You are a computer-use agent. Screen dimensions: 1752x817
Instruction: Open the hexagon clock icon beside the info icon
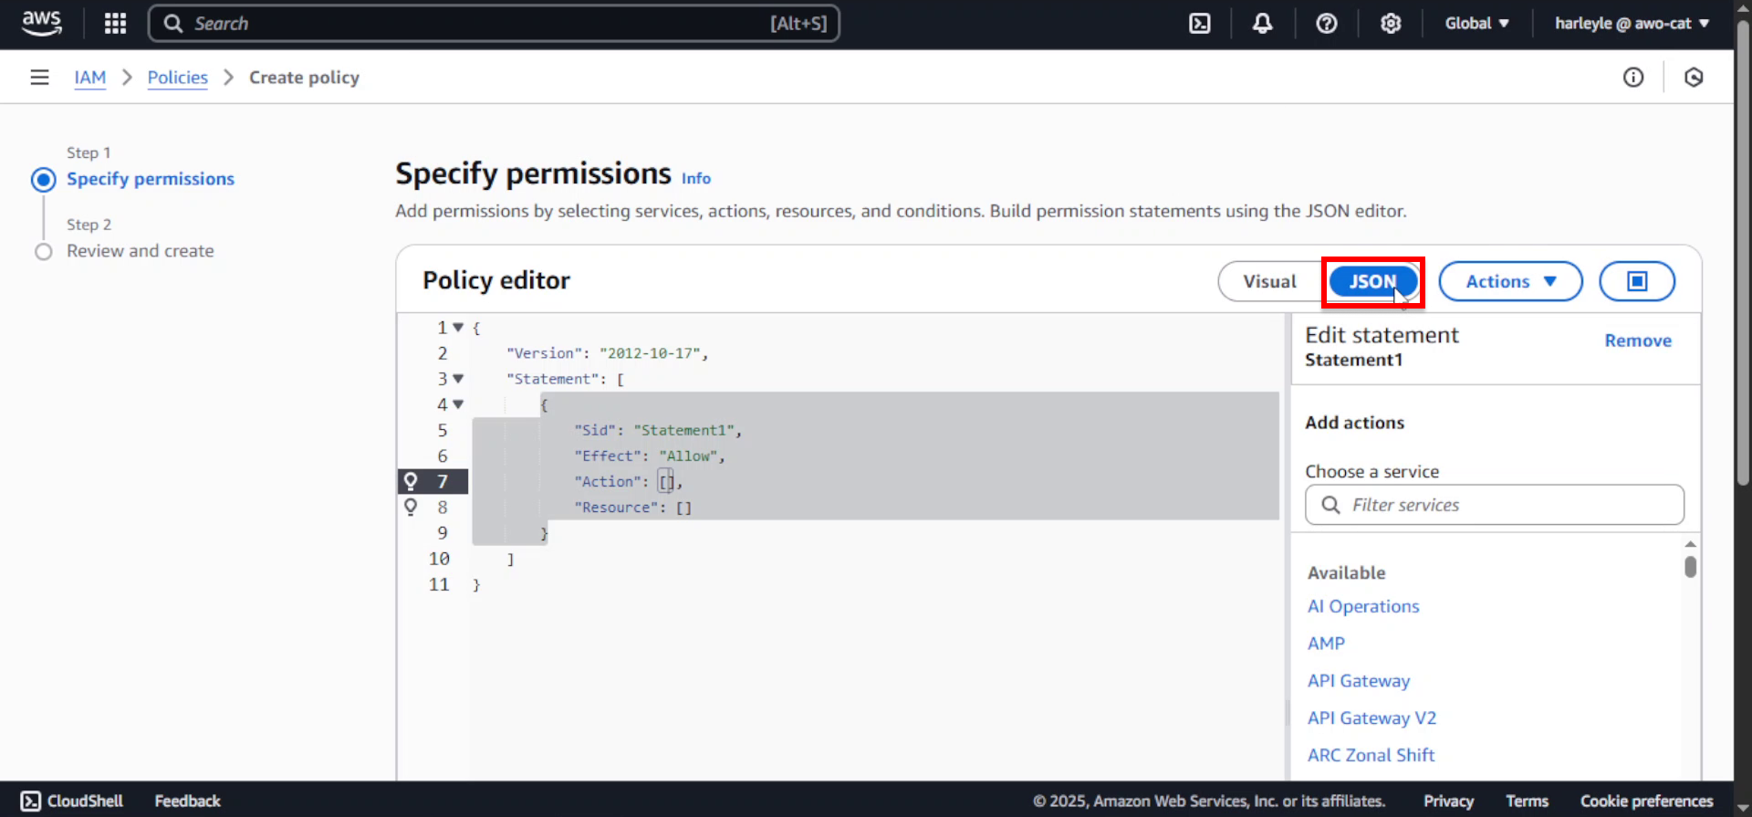[x=1694, y=78]
